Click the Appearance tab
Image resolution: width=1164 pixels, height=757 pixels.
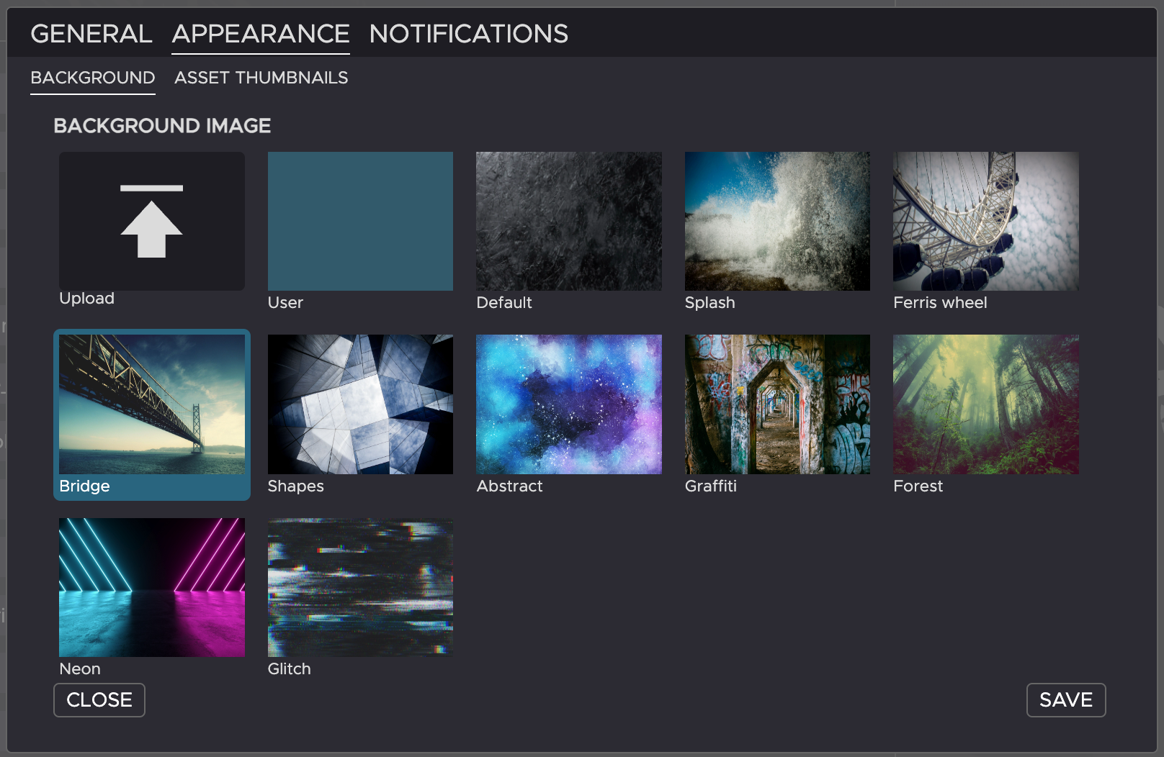click(261, 34)
